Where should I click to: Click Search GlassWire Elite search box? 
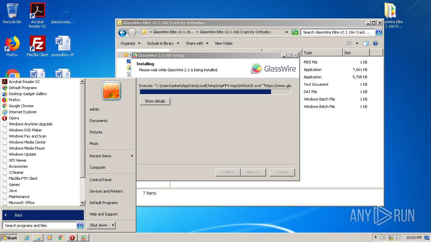(x=338, y=32)
